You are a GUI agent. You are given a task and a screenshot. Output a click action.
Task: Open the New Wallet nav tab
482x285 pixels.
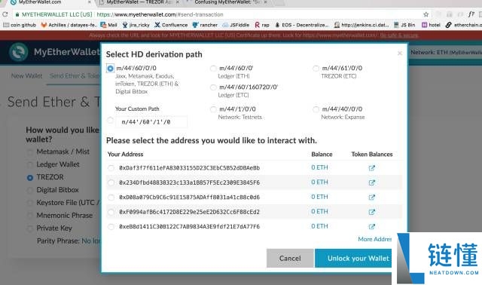pos(27,76)
